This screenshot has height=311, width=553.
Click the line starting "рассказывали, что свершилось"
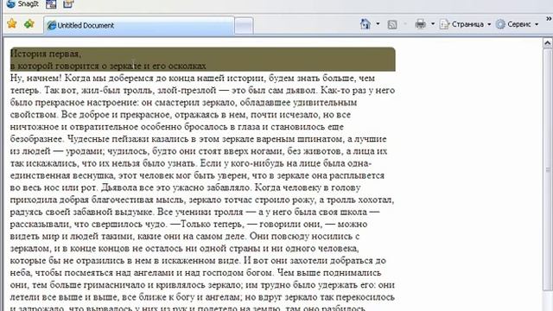tap(188, 224)
